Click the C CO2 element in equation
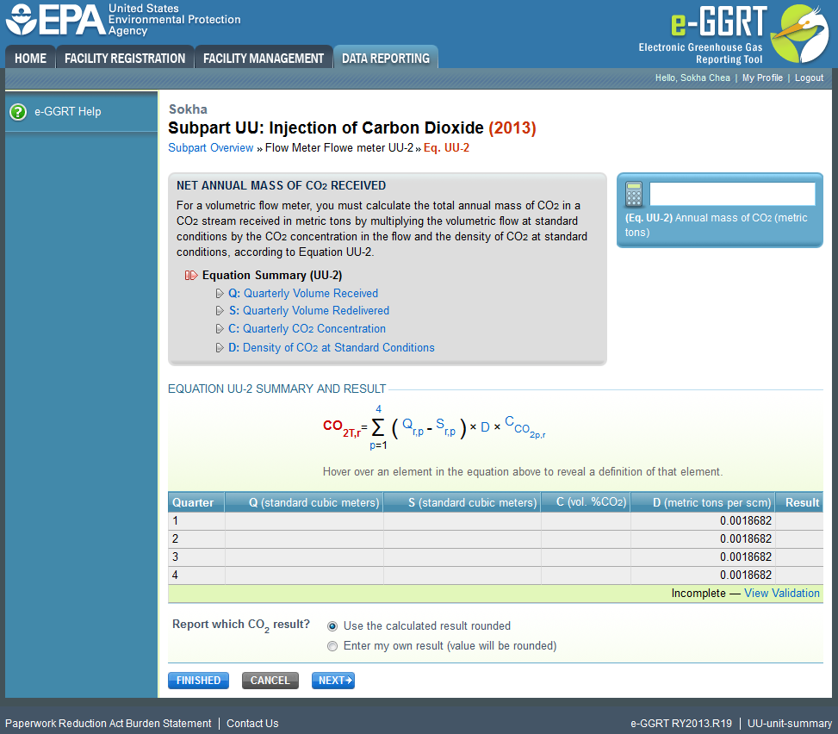The width and height of the screenshot is (838, 734). coord(525,426)
